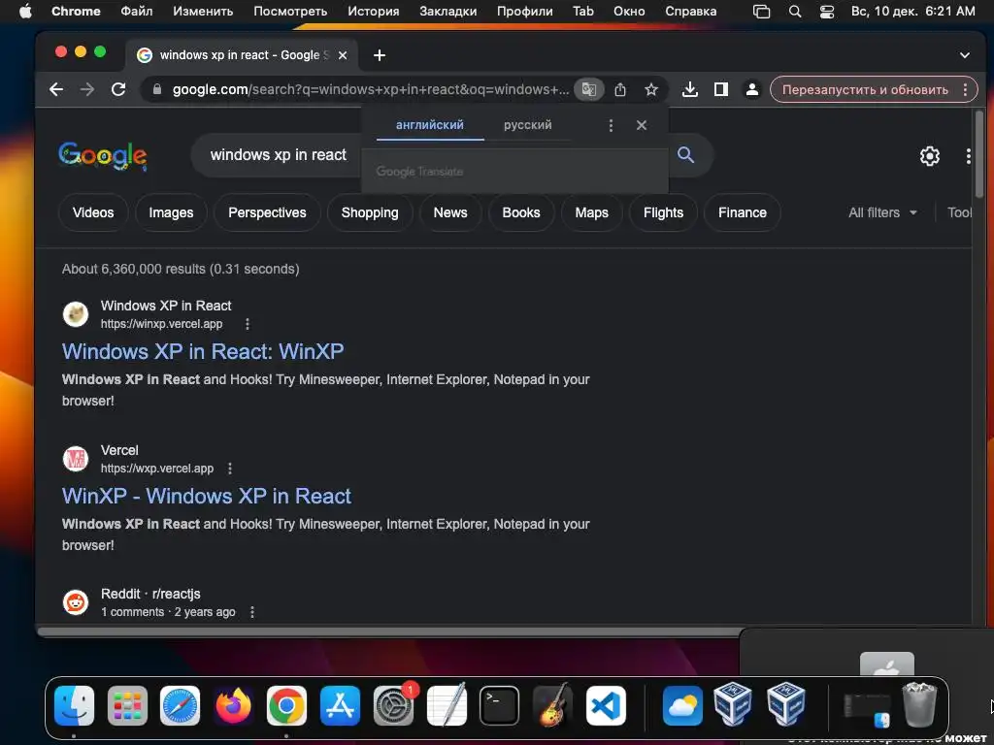
Task: Click the Google search magnifier button
Action: point(685,154)
